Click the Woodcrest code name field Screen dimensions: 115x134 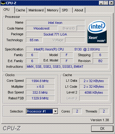pos(42,28)
